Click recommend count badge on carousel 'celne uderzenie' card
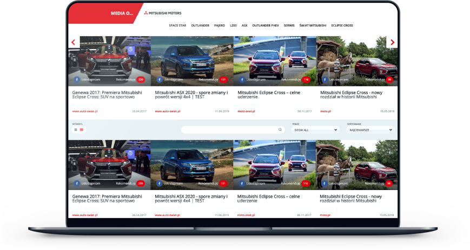Image resolution: width=470 pixels, height=250 pixels. (306, 79)
